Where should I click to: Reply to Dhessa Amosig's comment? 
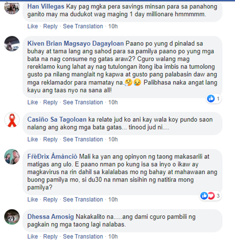coord(50,236)
